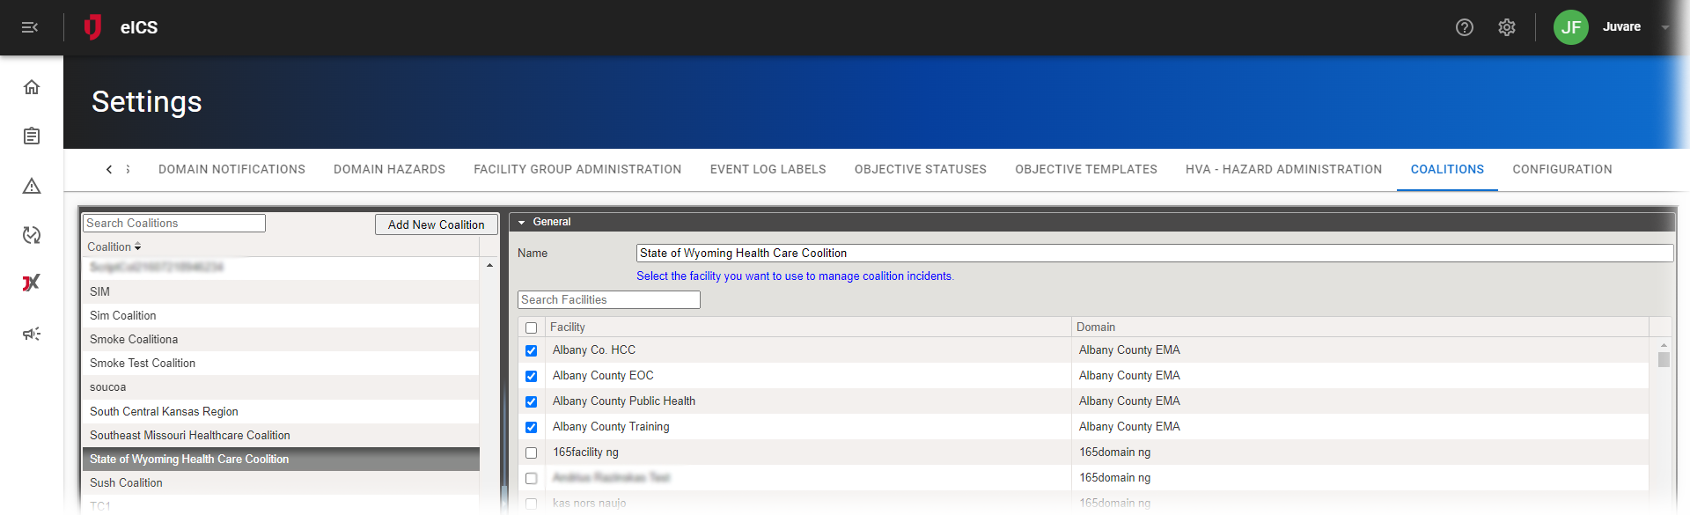This screenshot has height=515, width=1690.
Task: Click the circular refresh-check sidebar icon
Action: pyautogui.click(x=32, y=235)
